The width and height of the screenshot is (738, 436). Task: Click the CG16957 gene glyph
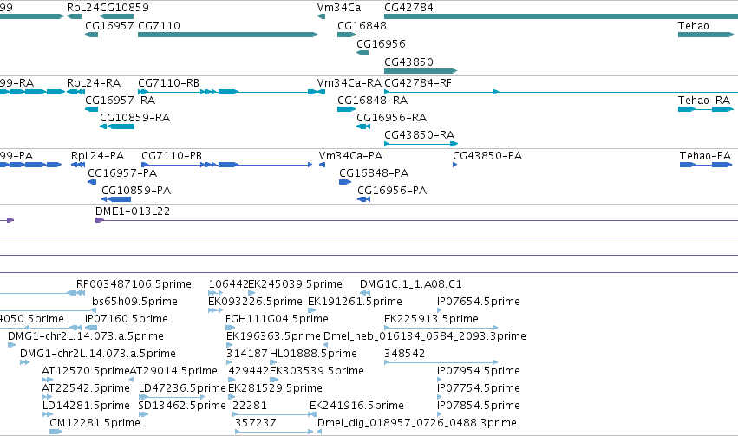[91, 35]
